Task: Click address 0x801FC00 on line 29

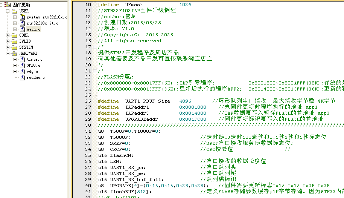Action: pyautogui.click(x=193, y=119)
